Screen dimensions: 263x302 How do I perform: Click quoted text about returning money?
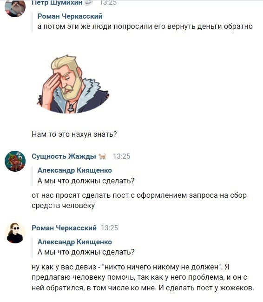coord(145,27)
